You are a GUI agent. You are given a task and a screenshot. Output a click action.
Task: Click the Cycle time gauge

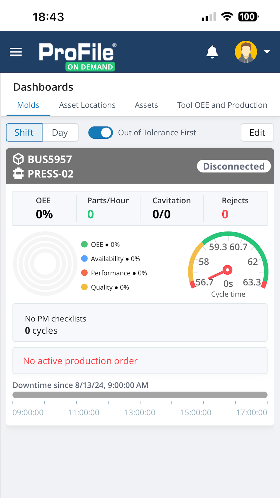coord(228,263)
